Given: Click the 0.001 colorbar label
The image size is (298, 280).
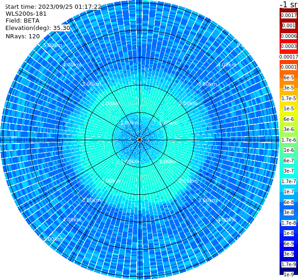Looking at the screenshot, I should click(x=288, y=25).
